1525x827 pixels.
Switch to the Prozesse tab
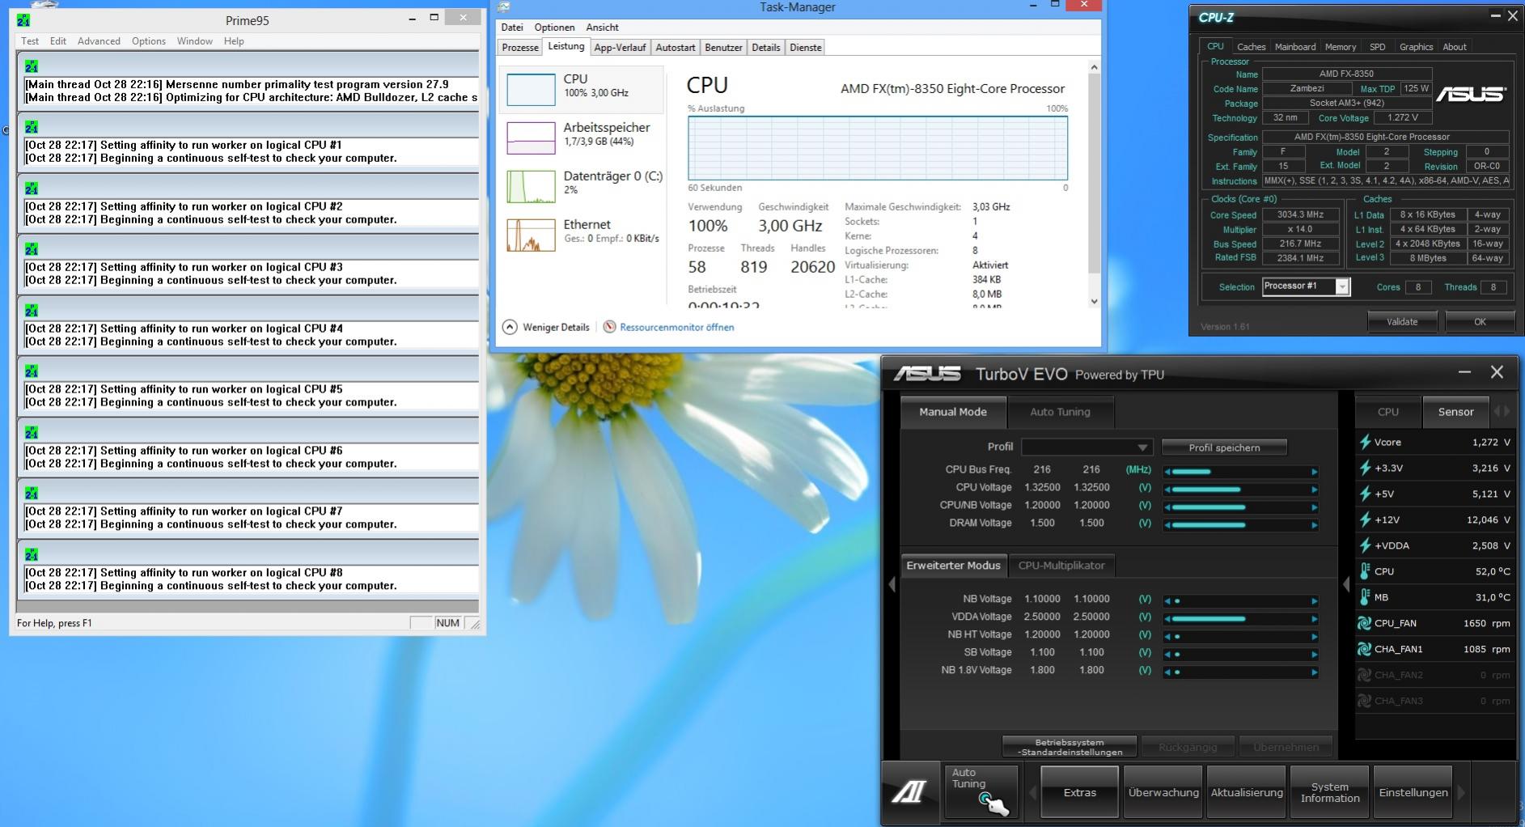point(520,48)
